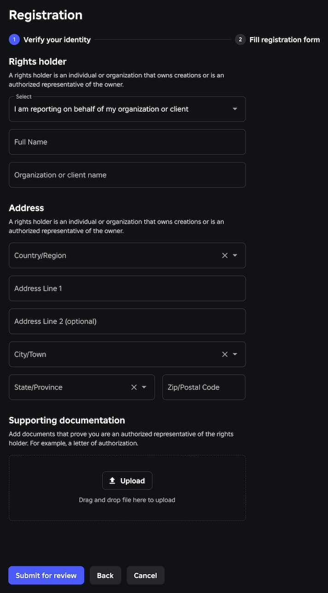Click the drag and drop upload area
This screenshot has width=328, height=593.
point(127,500)
